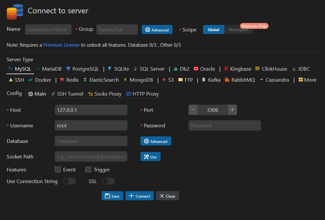Image resolution: width=325 pixels, height=220 pixels.
Task: Select Redis server type
Action: tap(69, 80)
